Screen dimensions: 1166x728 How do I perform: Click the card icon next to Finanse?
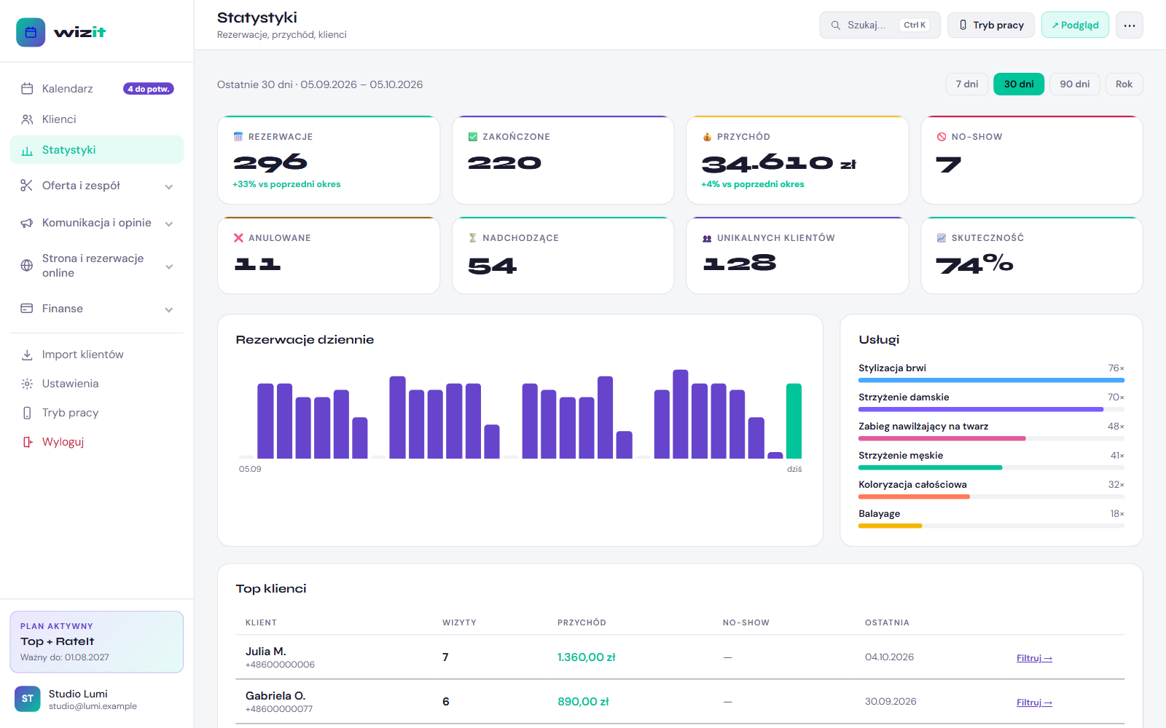tap(27, 309)
